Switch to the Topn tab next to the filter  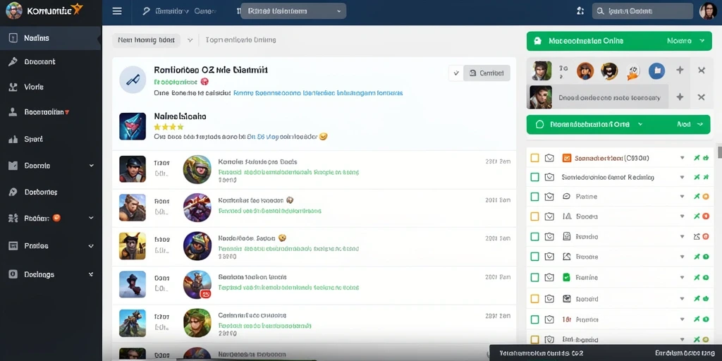[241, 40]
